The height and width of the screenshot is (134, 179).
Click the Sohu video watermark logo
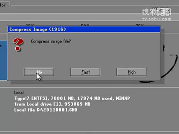pos(157,12)
